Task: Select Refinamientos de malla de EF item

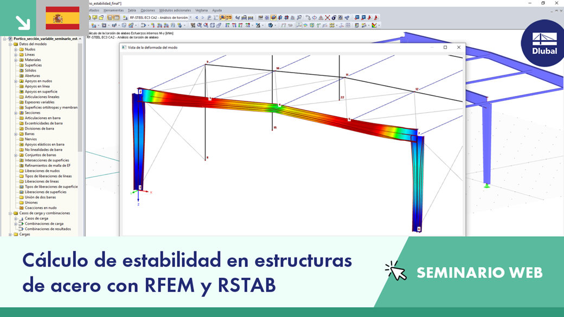Action: point(48,165)
